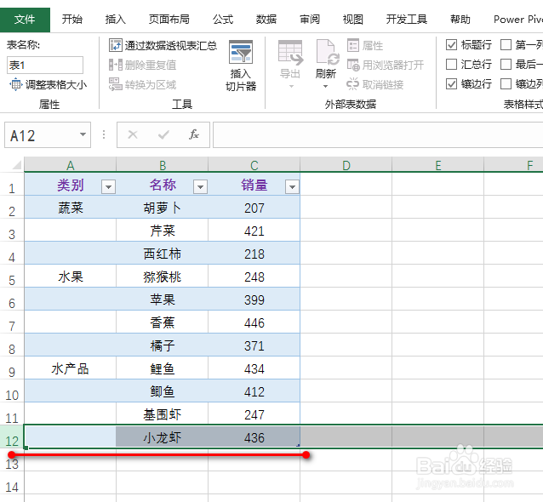
Task: Open the Formulas (公式) ribbon tab
Action: (223, 19)
